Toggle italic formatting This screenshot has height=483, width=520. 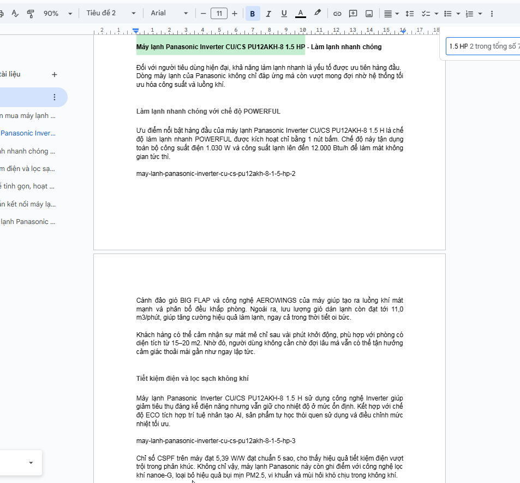[x=268, y=14]
